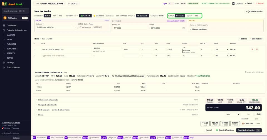Log out using the Logout button
The height and width of the screenshot is (140, 267).
(259, 3)
